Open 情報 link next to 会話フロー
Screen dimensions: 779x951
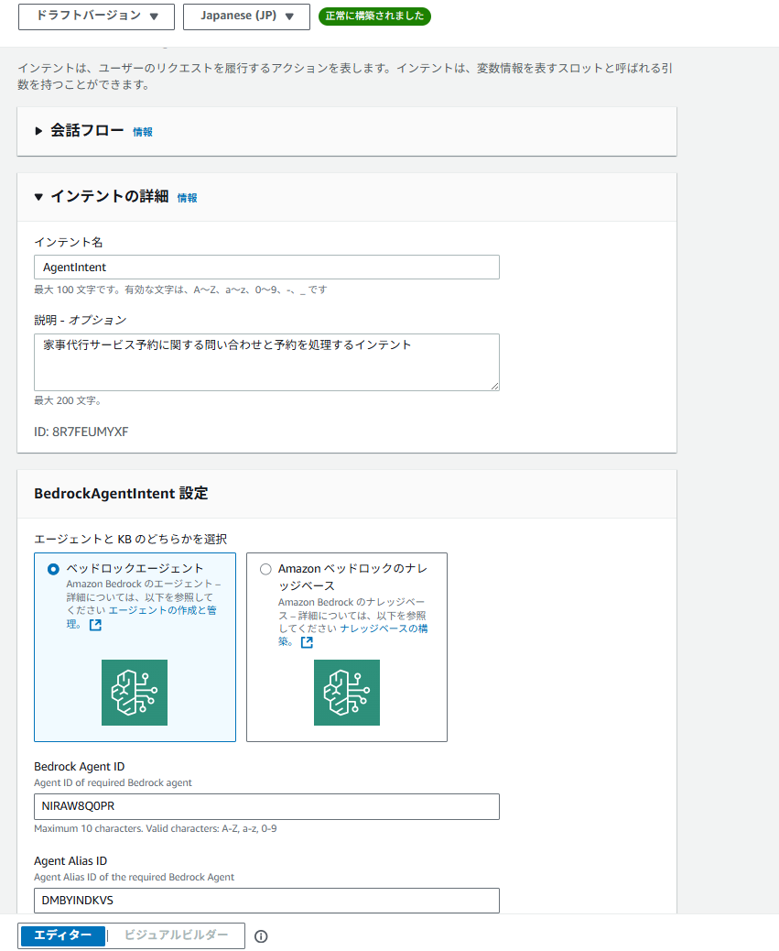tap(143, 132)
